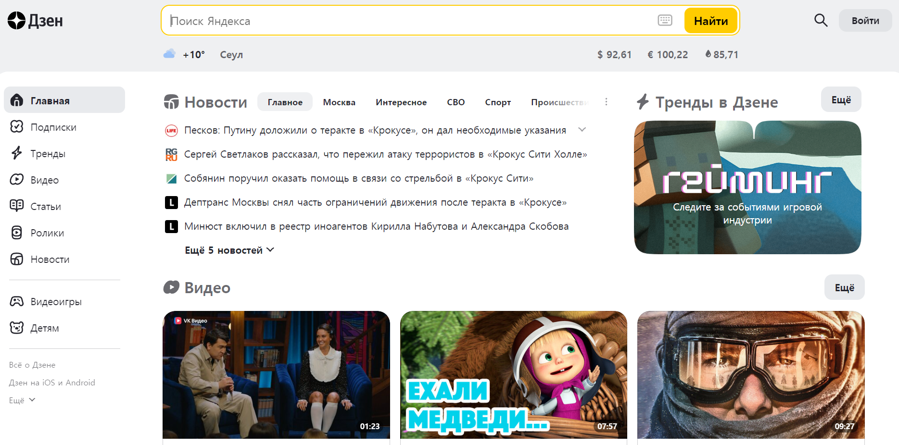Viewport: 899px width, 445px height.
Task: Open Дептранс Москвы снял ограничения headline
Action: pos(375,202)
